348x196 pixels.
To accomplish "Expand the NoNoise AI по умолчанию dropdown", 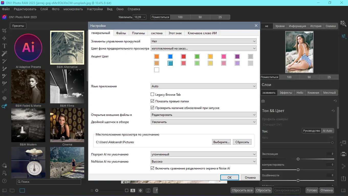I will tap(203, 161).
